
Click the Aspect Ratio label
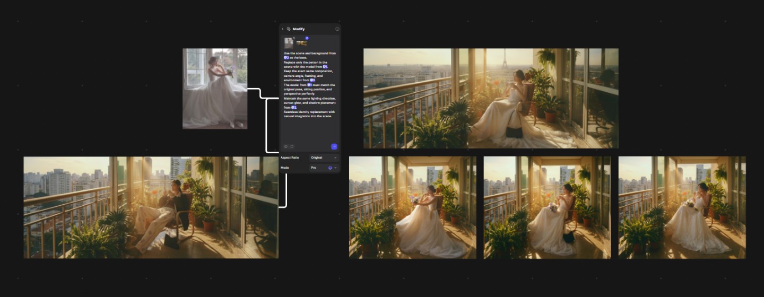[x=291, y=158]
